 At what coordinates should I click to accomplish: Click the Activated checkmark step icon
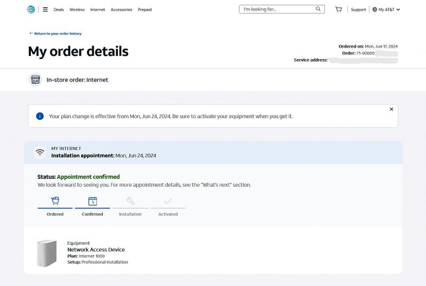click(168, 201)
